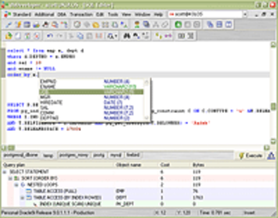Click the lightning bolt icon in top toolbar

[18, 25]
